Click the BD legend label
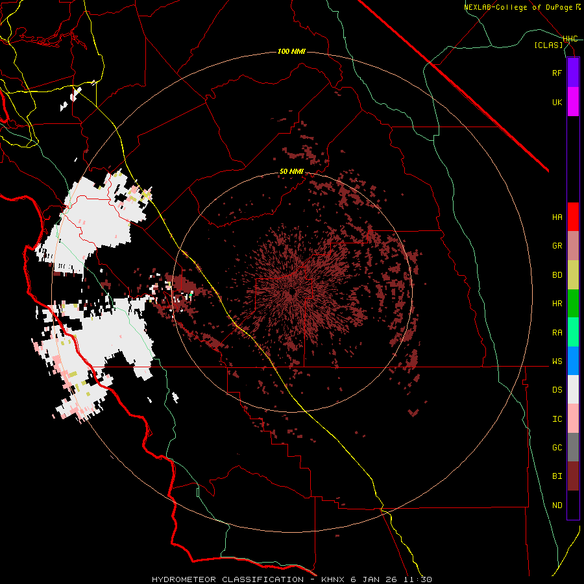584x584 pixels. [x=557, y=275]
